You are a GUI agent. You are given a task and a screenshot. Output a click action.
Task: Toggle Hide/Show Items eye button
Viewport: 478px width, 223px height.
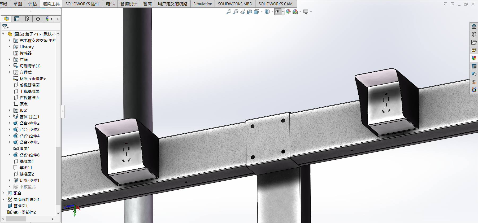click(278, 12)
